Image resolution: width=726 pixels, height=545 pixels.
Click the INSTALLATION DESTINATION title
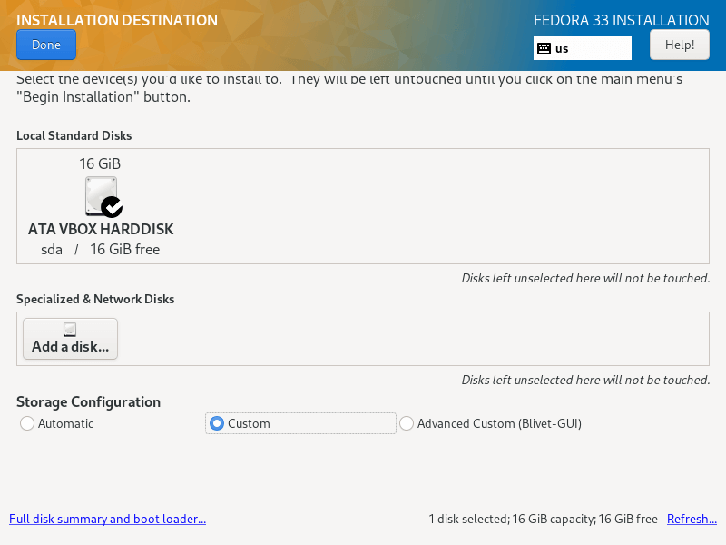click(x=117, y=20)
